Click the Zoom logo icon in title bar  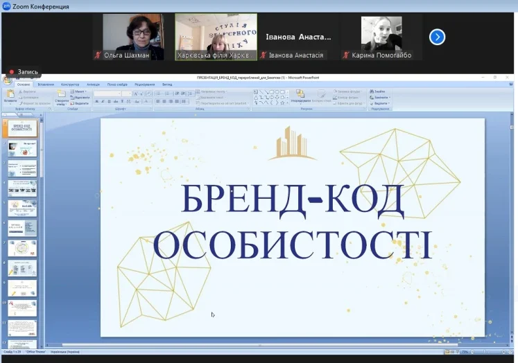(x=6, y=6)
